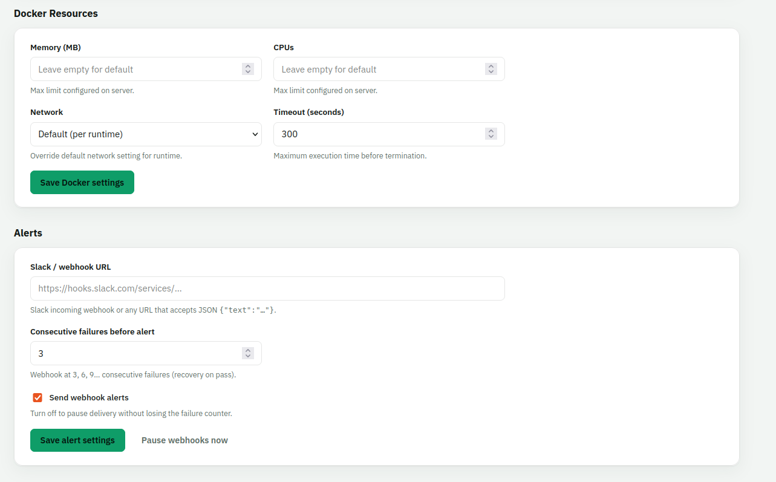Click the "Docker Resources" section heading
This screenshot has height=482, width=776.
(x=56, y=13)
